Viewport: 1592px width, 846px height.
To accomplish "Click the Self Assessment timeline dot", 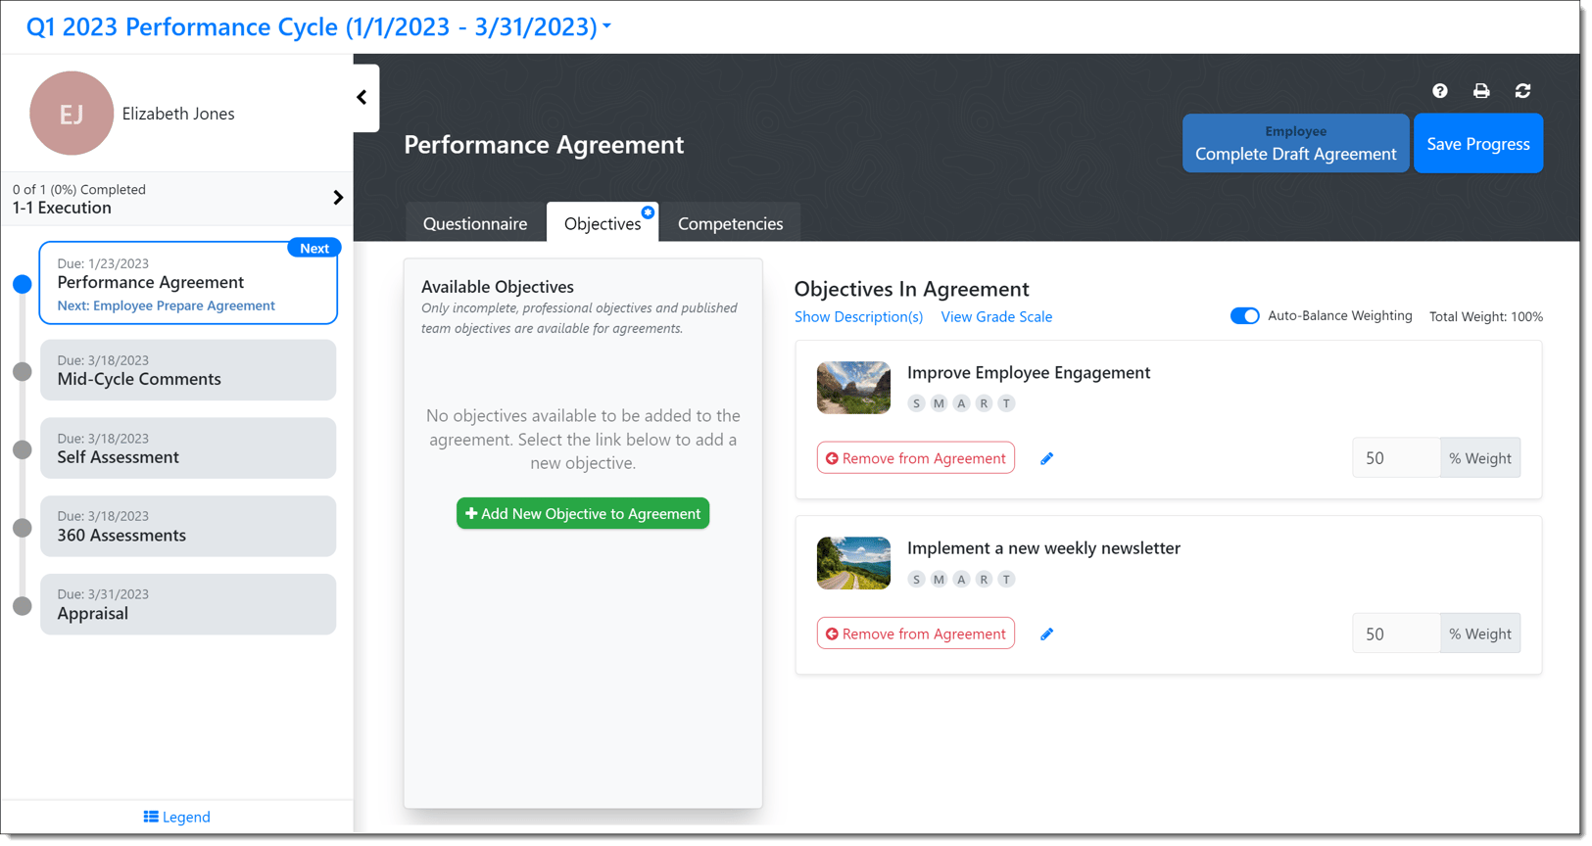I will pos(23,450).
